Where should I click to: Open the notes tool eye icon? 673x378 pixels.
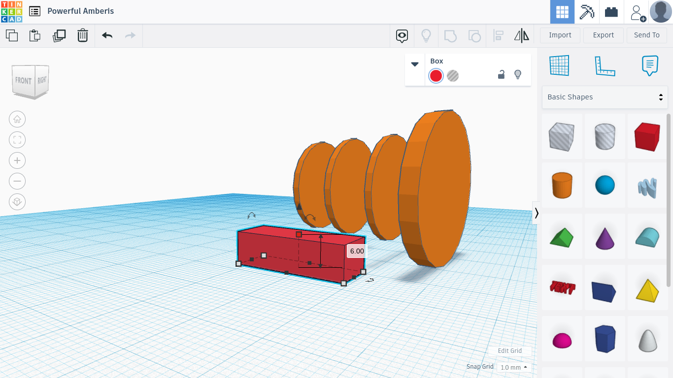pyautogui.click(x=403, y=35)
